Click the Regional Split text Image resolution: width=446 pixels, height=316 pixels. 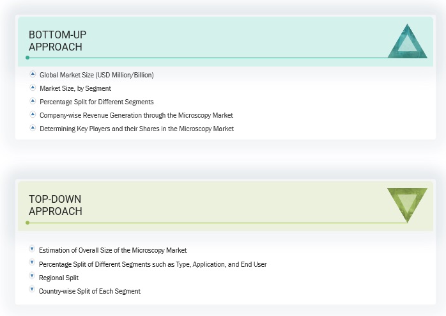(x=61, y=278)
